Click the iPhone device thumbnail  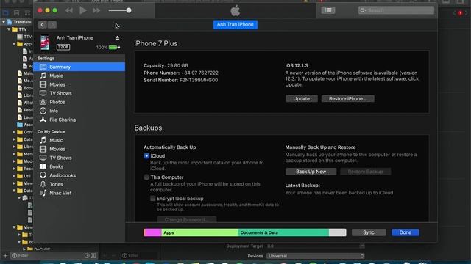point(45,43)
